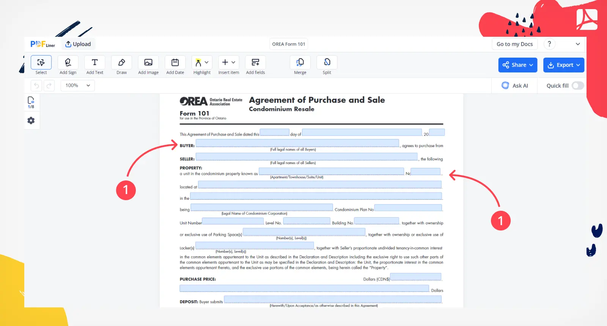Image resolution: width=607 pixels, height=326 pixels.
Task: Choose the Add Sign tool
Action: click(x=68, y=62)
